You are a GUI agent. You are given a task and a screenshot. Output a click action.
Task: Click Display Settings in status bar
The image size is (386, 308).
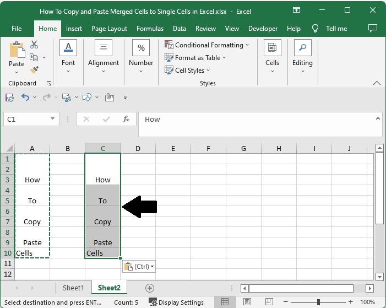[x=176, y=302]
